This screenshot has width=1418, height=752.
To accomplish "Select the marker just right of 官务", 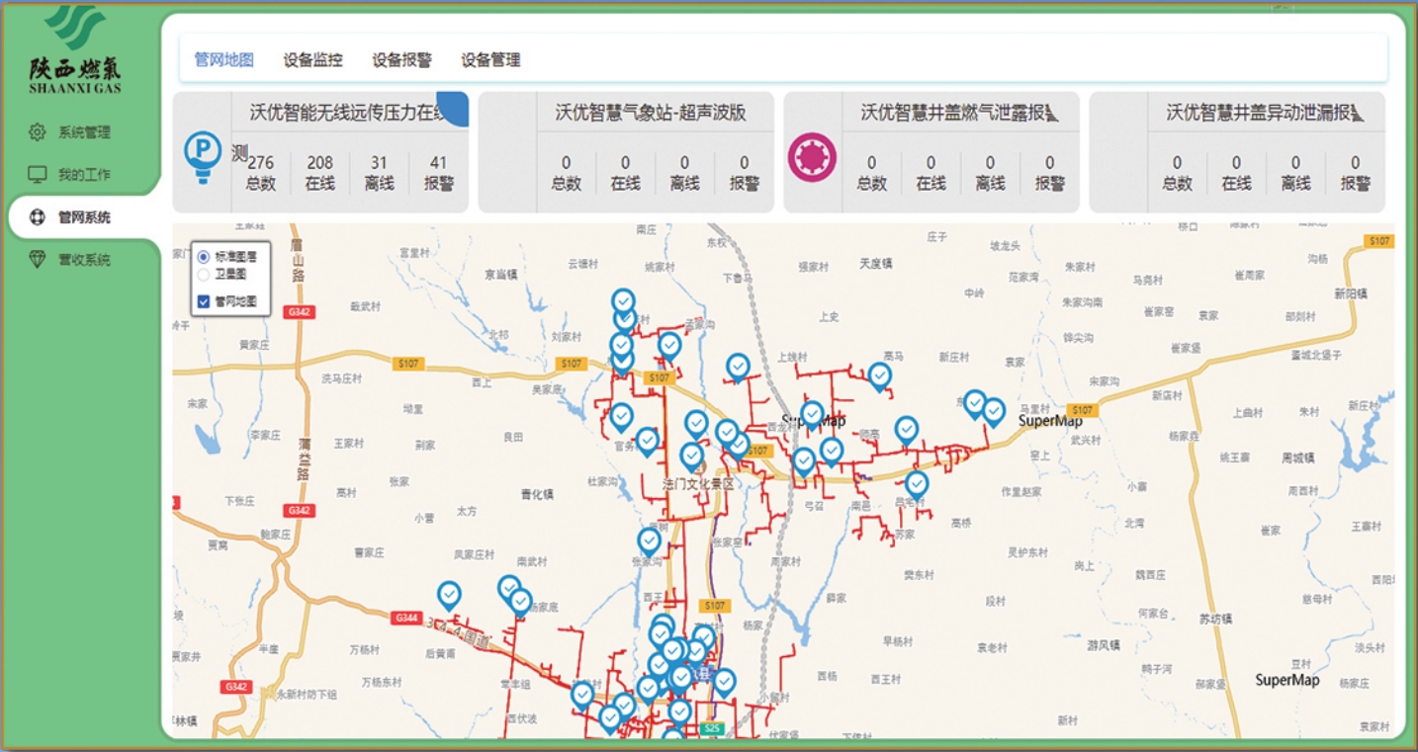I will click(647, 442).
